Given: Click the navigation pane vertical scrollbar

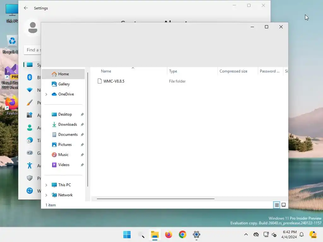Looking at the screenshot, I should 88,130.
